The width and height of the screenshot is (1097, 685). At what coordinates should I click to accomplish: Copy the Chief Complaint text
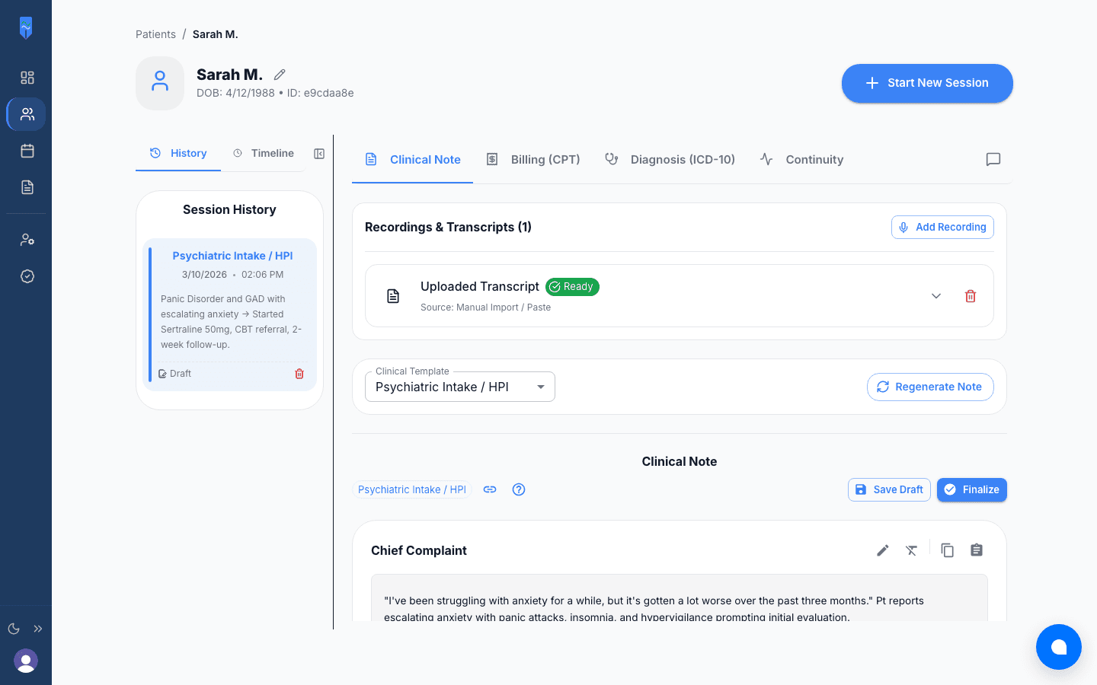click(x=948, y=550)
